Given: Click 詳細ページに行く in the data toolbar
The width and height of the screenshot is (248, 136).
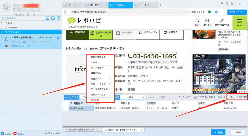Looking at the screenshot, I should coord(215,97).
